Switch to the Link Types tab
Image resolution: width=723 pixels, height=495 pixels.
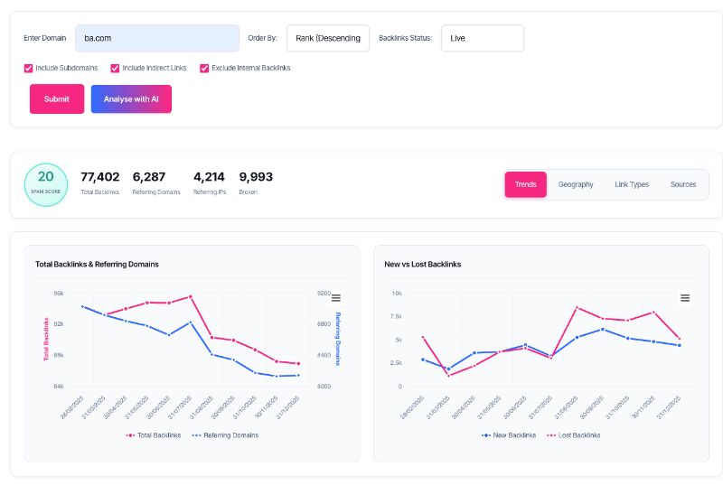click(x=632, y=185)
